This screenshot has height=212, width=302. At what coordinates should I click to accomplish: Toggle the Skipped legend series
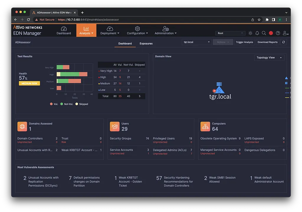coord(82,104)
